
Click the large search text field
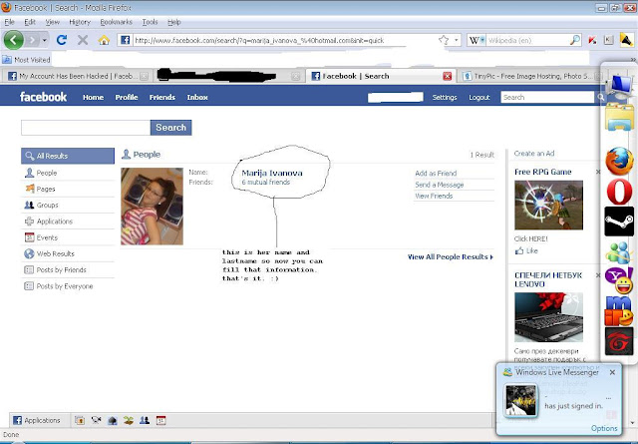(x=86, y=128)
